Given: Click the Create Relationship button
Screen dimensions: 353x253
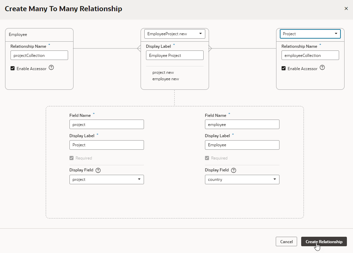Looking at the screenshot, I should pyautogui.click(x=324, y=241).
